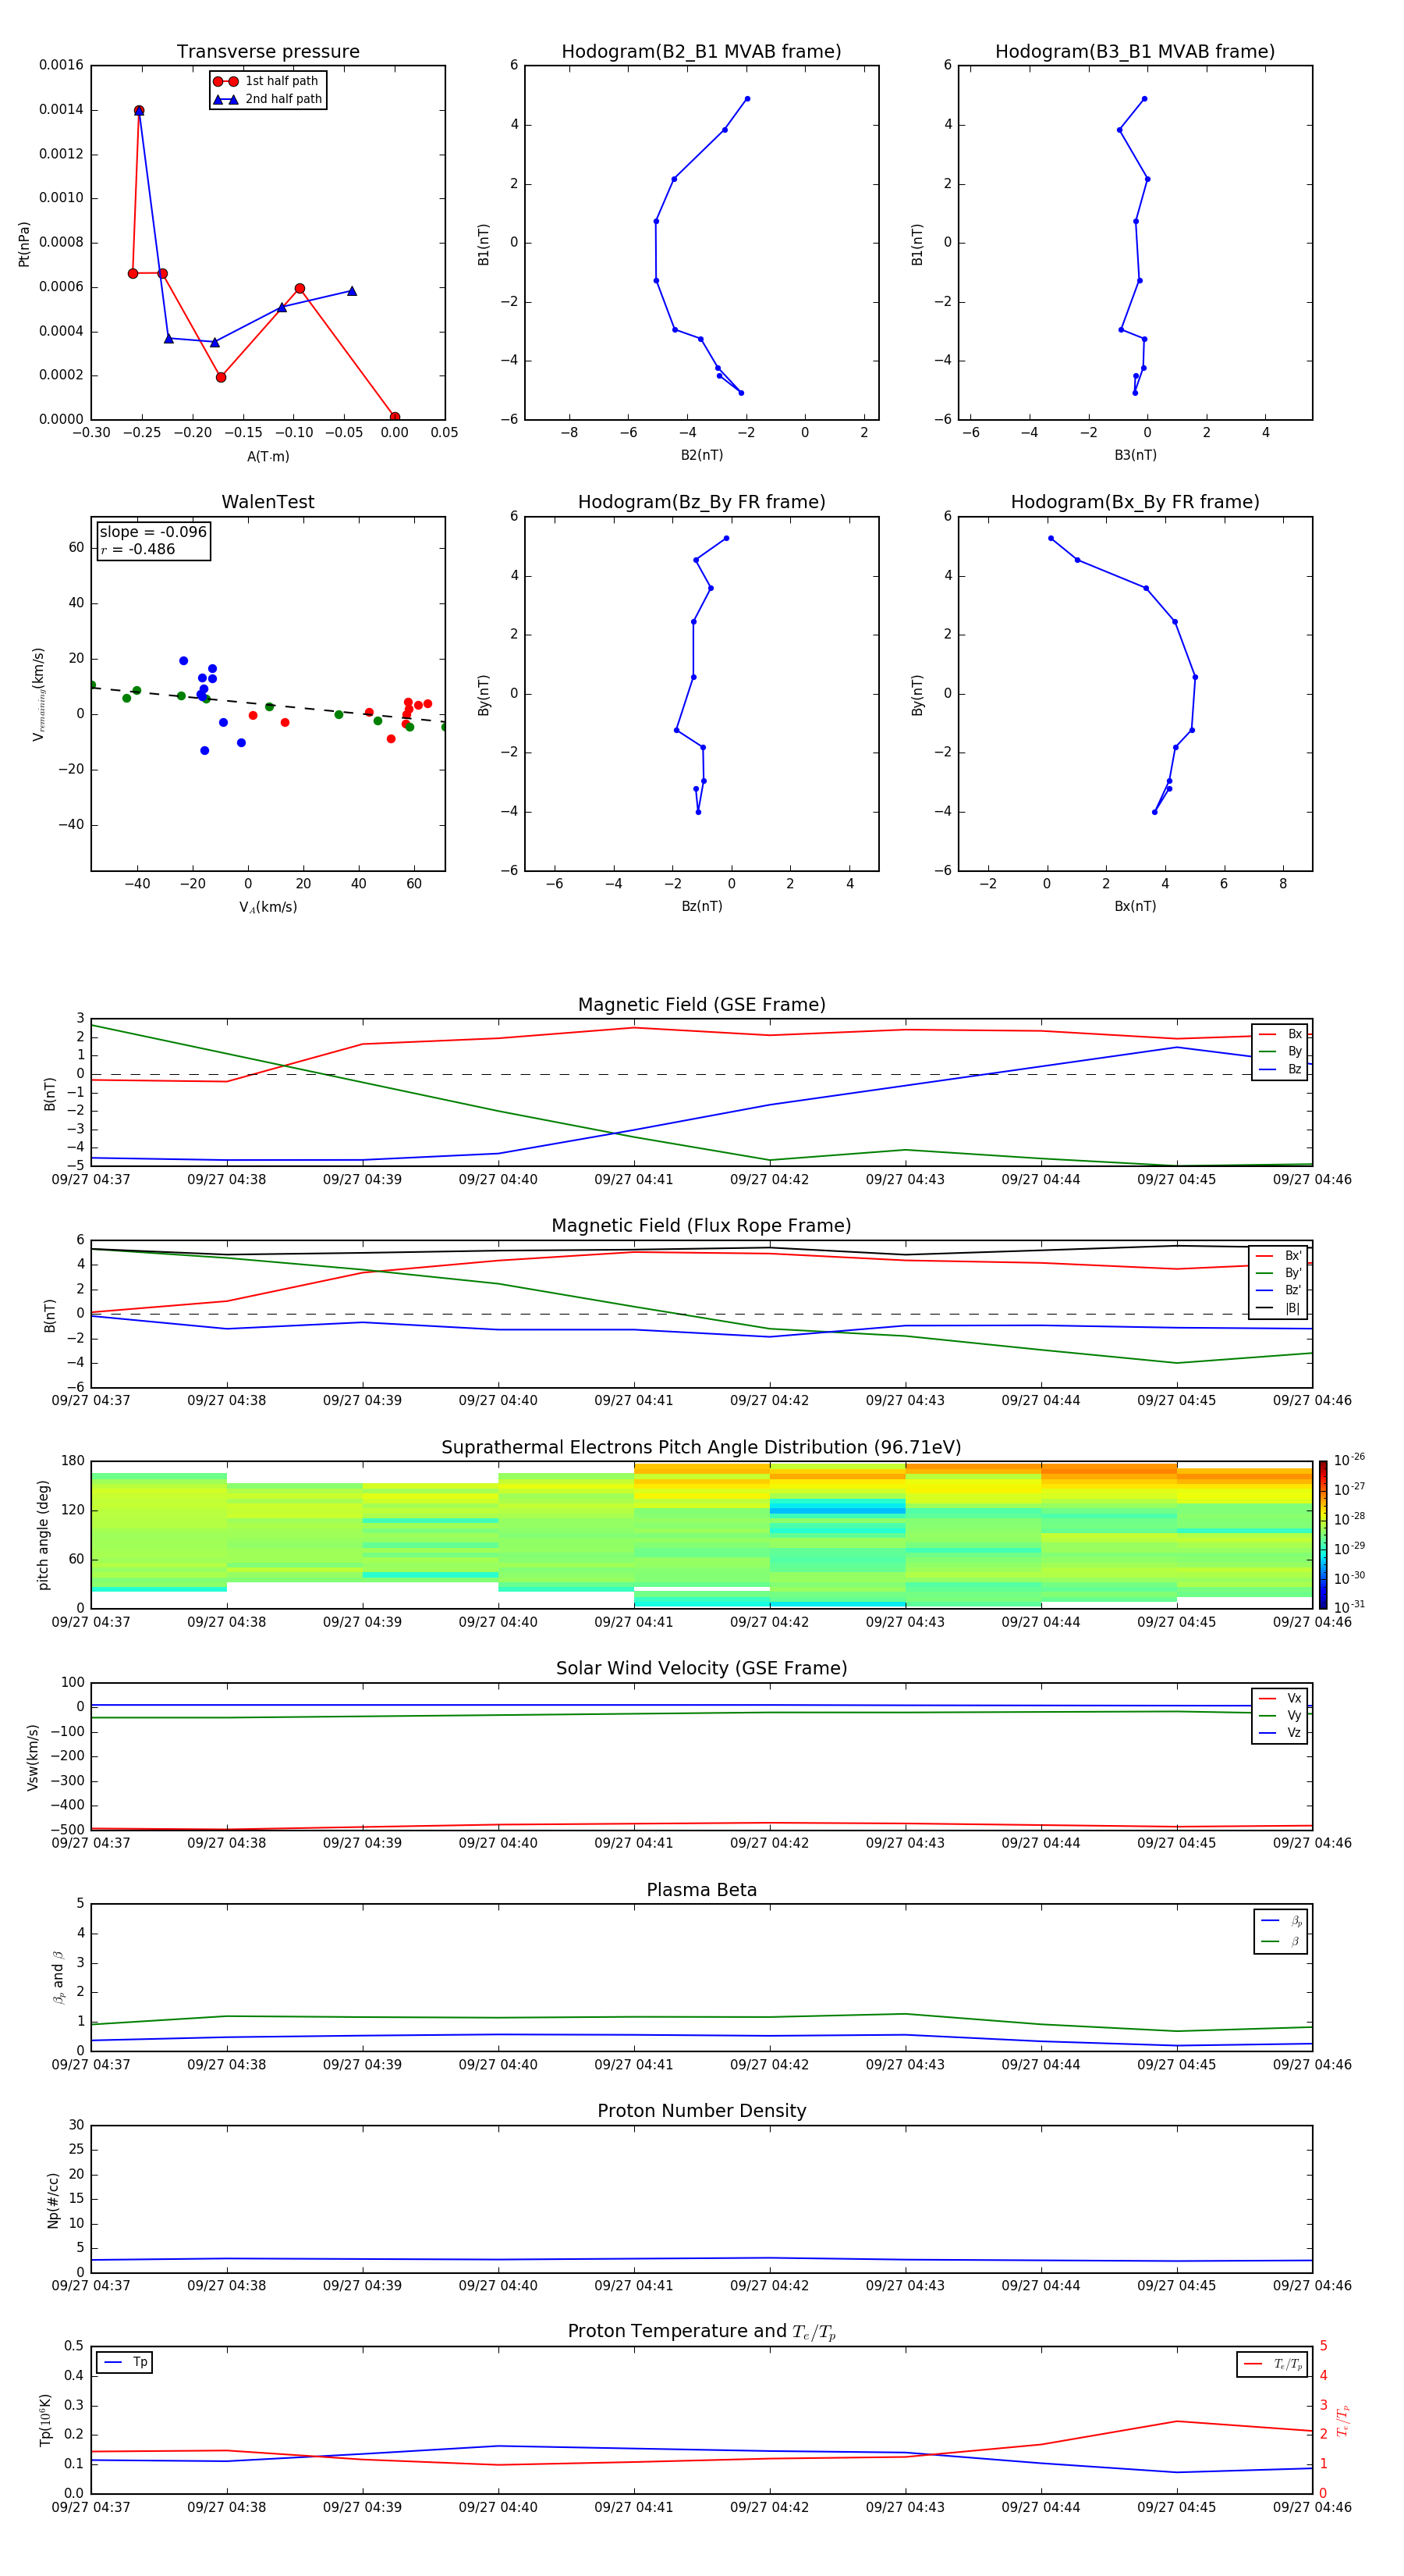Screen dimensions: 1404x2576
Task: Click the 'Bz' entry in GSE field legend
Action: tap(1280, 1069)
